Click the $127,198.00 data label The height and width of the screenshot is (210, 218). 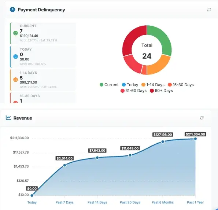pos(163,135)
